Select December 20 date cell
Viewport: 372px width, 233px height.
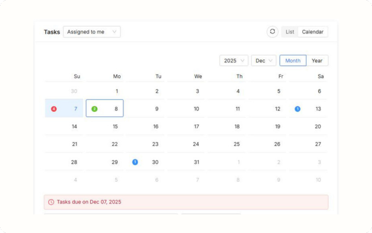(x=308, y=126)
